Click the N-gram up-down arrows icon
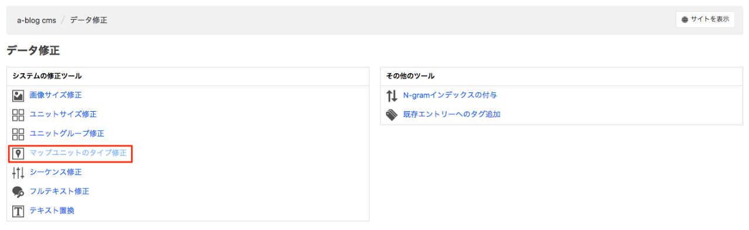Viewport: 749px width, 230px height. tap(391, 95)
